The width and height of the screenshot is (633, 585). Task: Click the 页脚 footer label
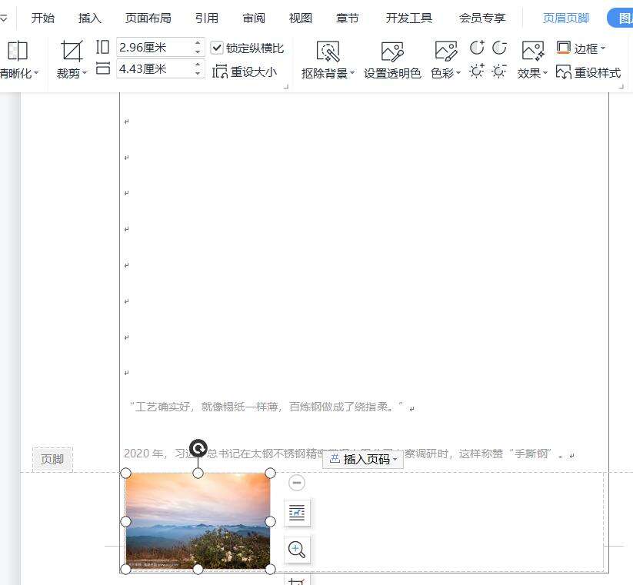click(52, 459)
